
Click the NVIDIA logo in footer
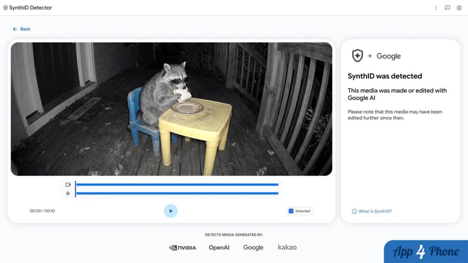tap(183, 248)
